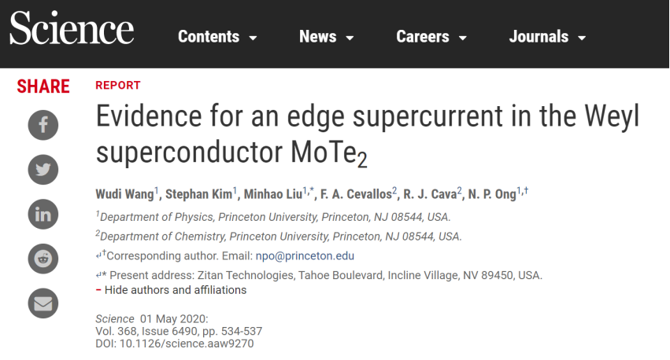Select author R. J. Cava
The image size is (670, 360).
tap(430, 194)
